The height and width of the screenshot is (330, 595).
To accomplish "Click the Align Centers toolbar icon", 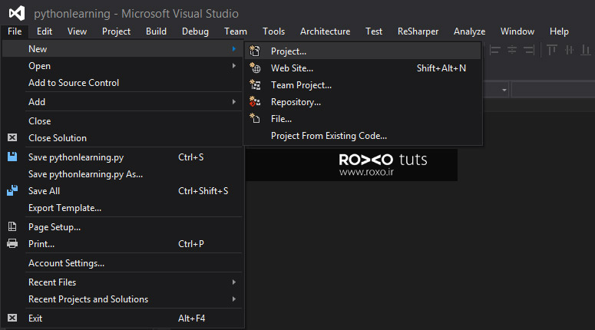I will [512, 50].
